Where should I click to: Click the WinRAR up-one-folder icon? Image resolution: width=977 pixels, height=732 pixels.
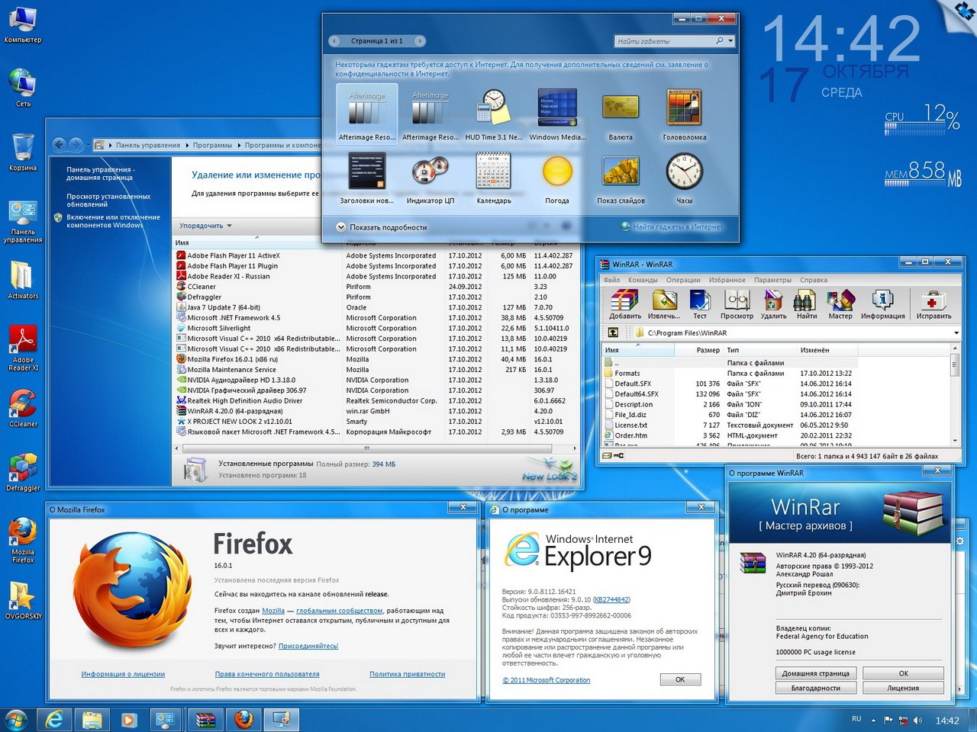613,332
